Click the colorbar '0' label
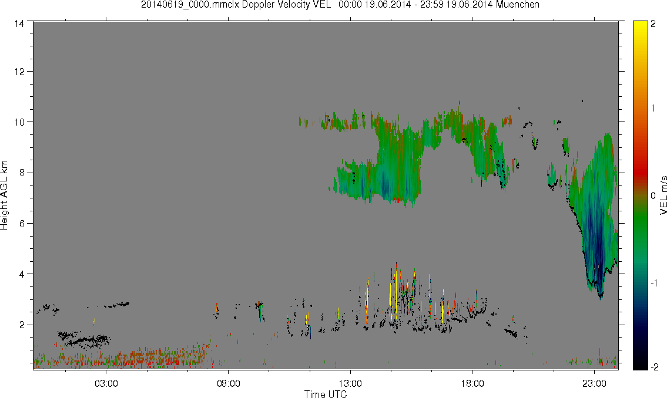 pyautogui.click(x=653, y=195)
